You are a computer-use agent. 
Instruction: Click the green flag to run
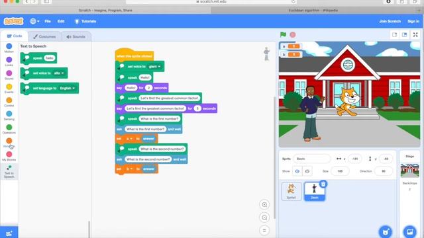pos(283,34)
